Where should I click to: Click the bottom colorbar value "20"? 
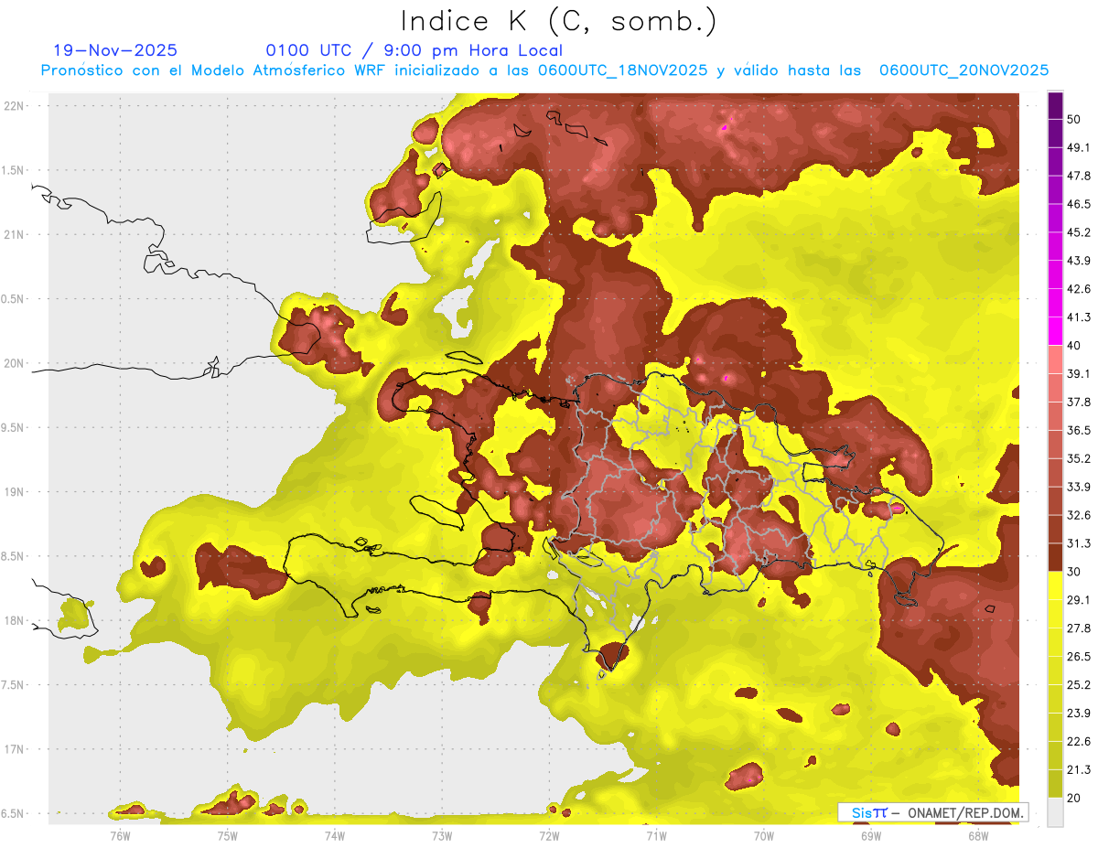pos(1075,798)
